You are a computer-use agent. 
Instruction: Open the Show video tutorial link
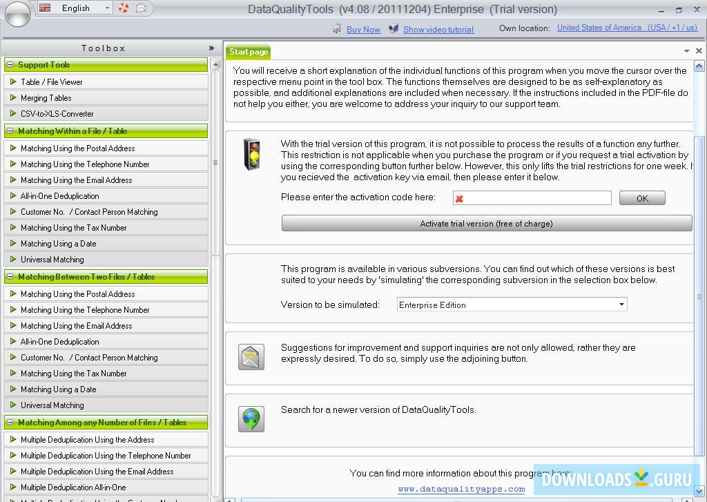click(438, 29)
